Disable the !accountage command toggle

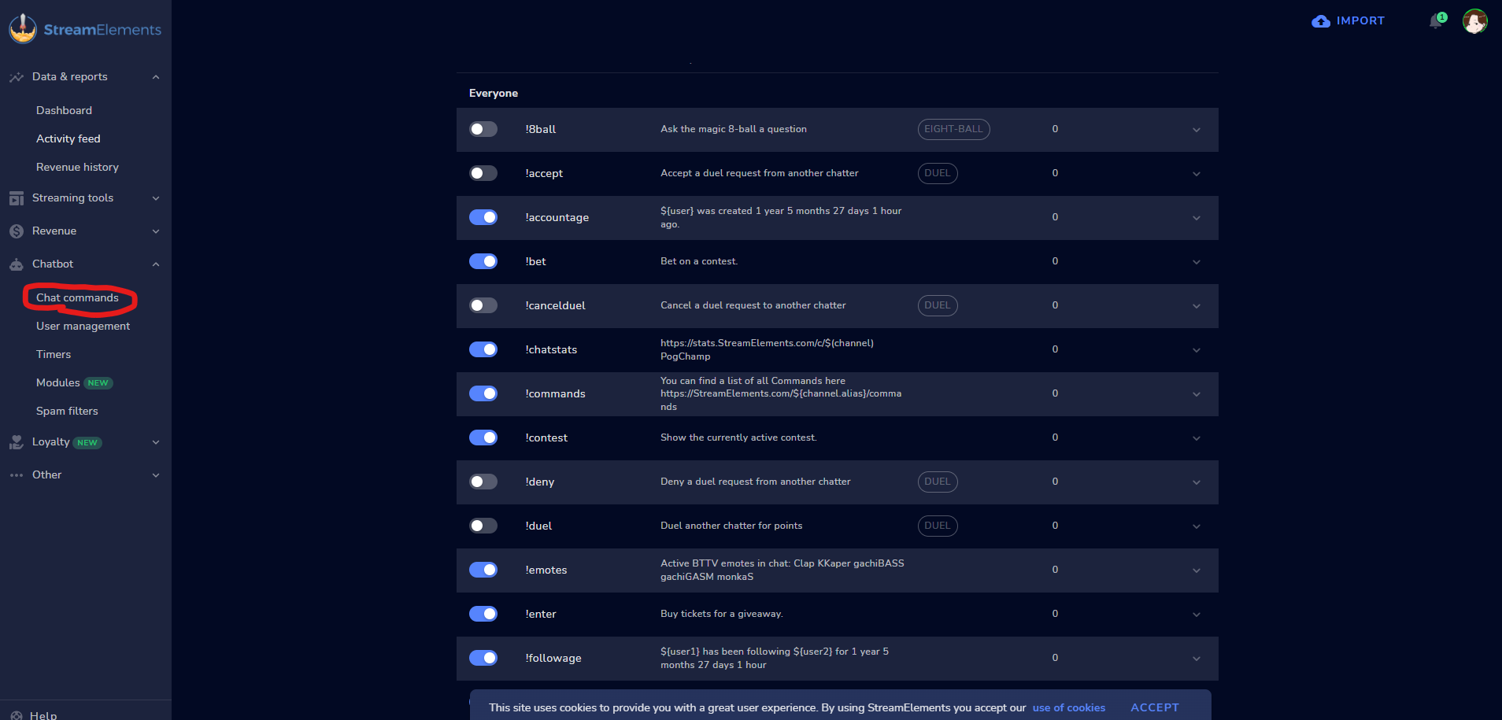483,217
